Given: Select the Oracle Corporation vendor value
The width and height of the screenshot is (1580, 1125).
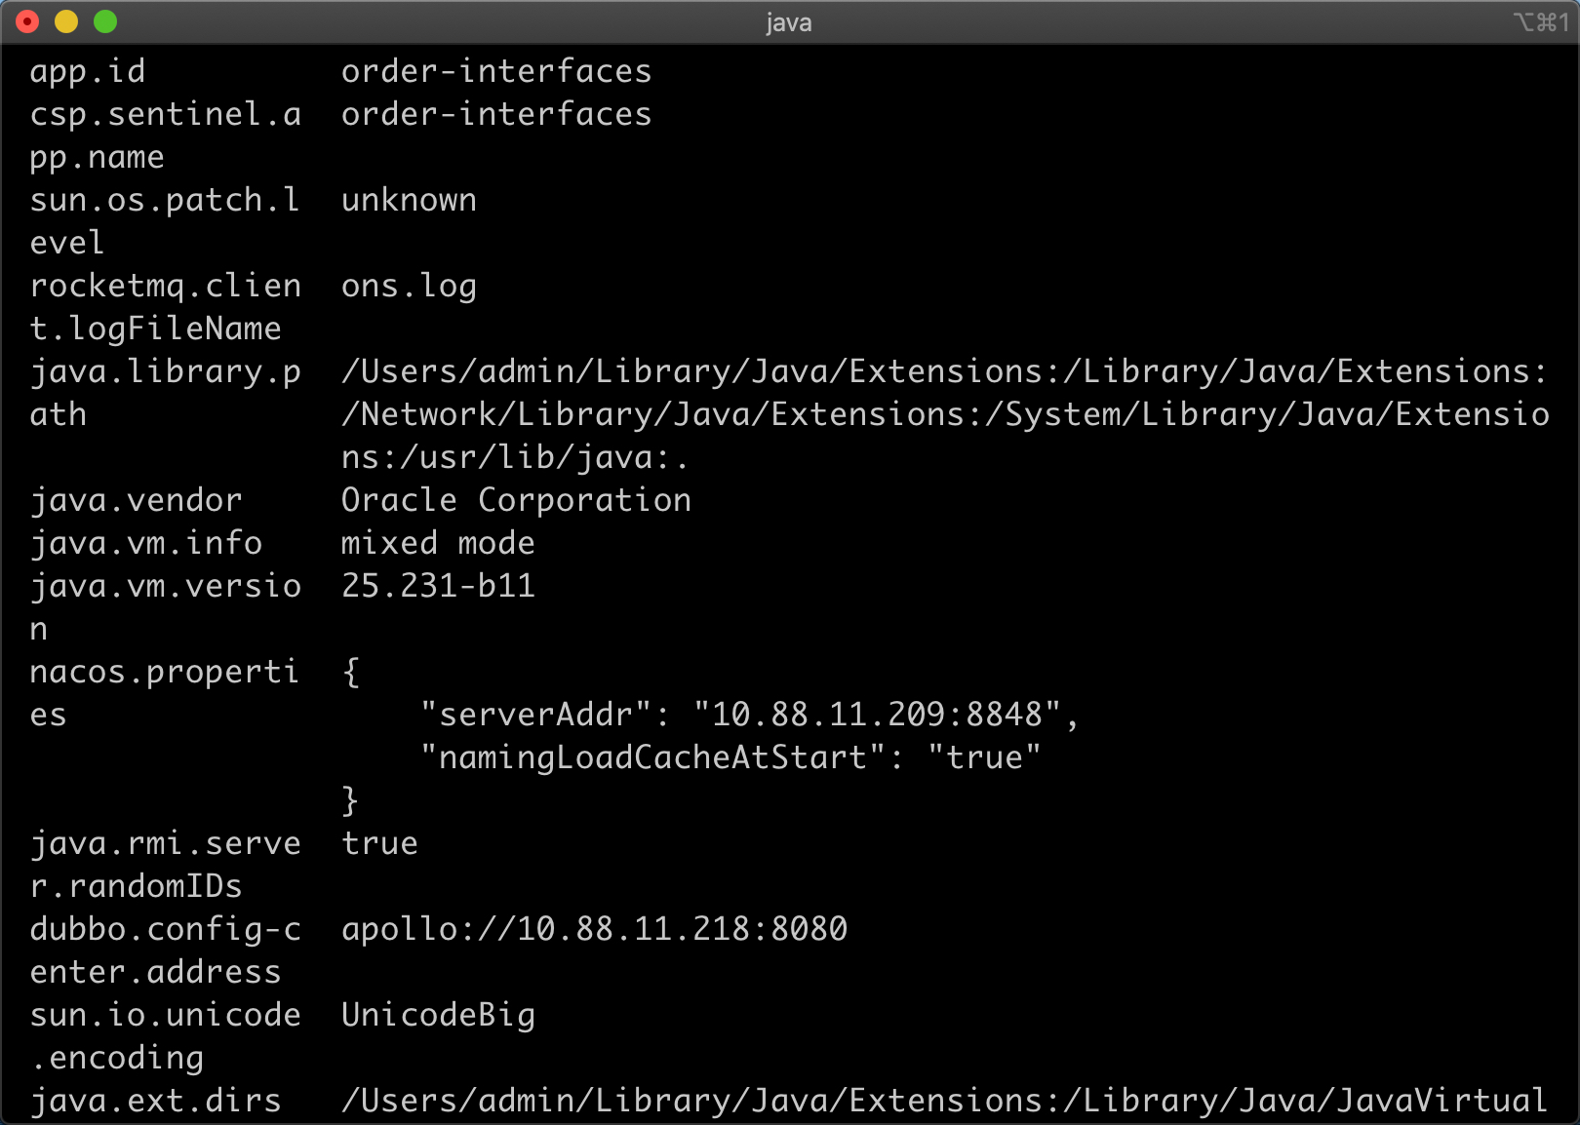Looking at the screenshot, I should coord(515,500).
